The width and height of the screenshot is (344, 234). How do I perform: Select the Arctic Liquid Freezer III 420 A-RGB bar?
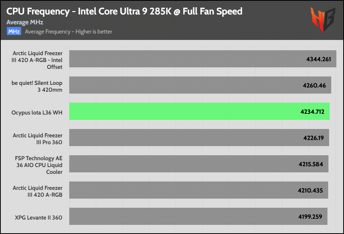click(198, 190)
